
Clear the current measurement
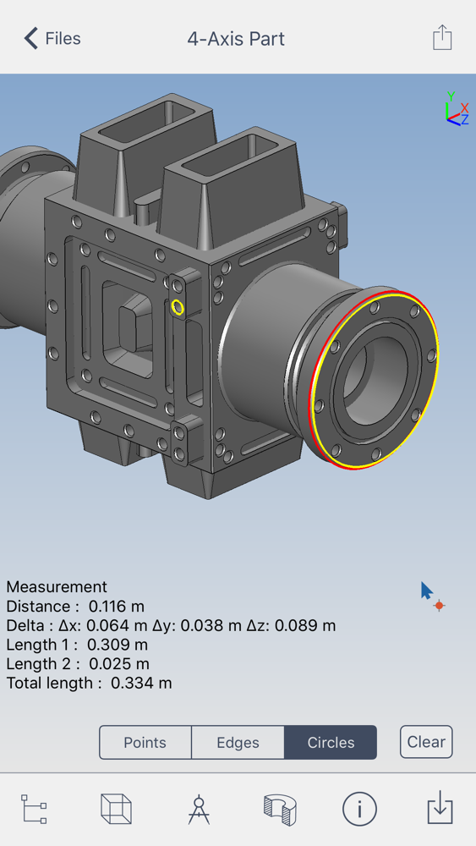426,742
